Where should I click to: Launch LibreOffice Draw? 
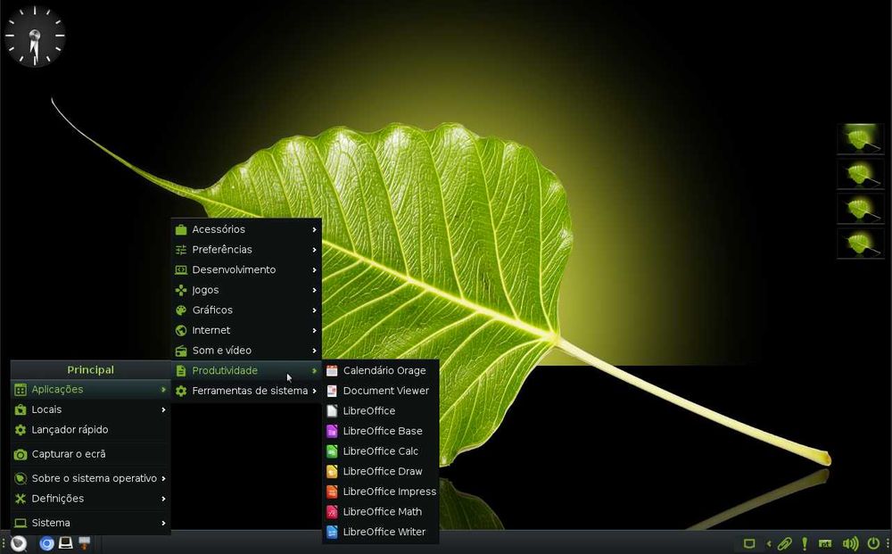tap(381, 472)
